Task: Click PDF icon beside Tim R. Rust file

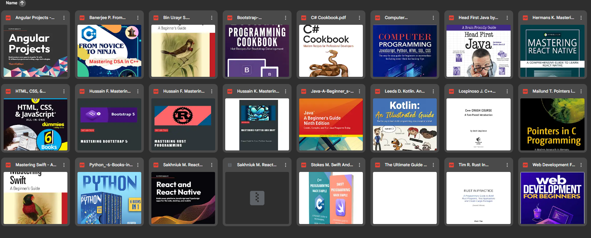Action: pyautogui.click(x=451, y=165)
